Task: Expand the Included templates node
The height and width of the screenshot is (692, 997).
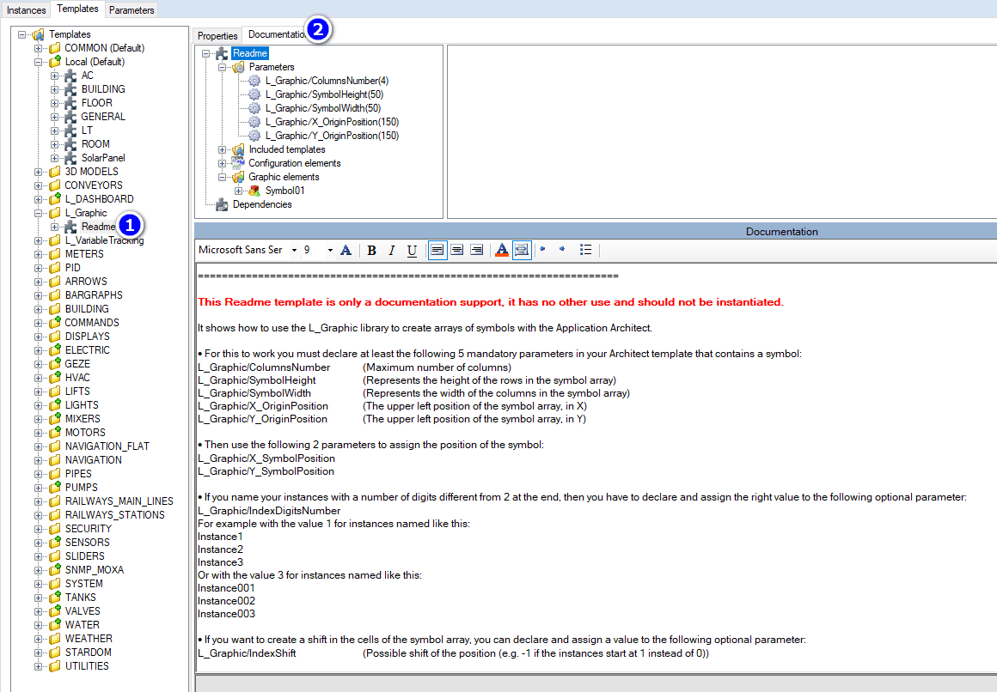Action: [x=223, y=149]
